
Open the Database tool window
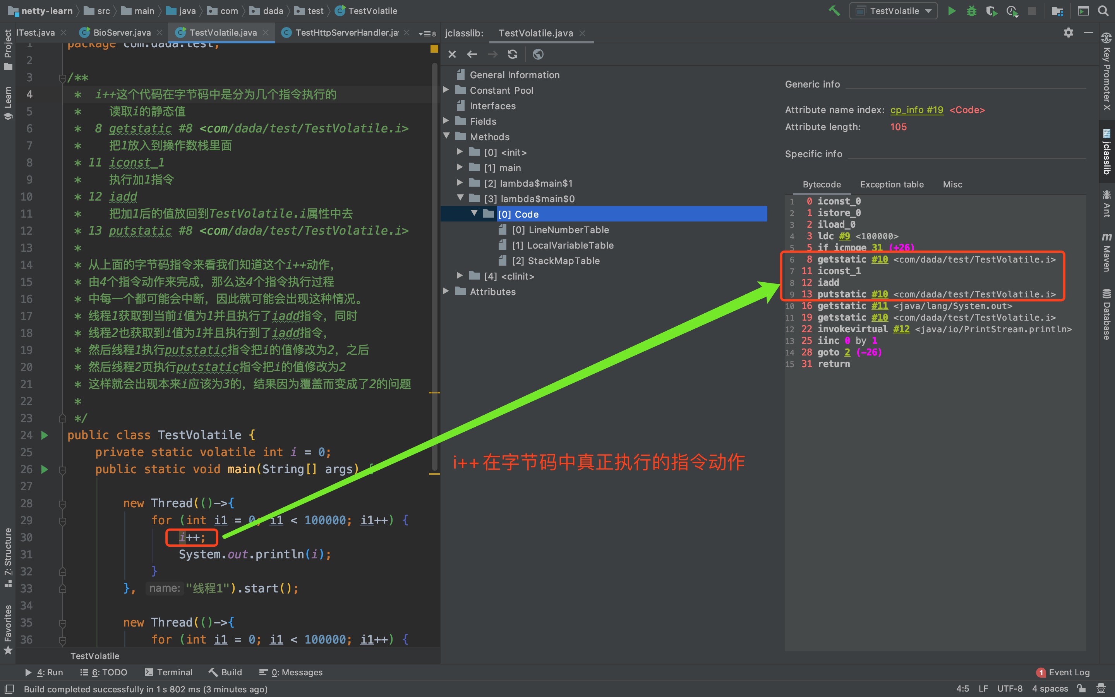coord(1106,314)
